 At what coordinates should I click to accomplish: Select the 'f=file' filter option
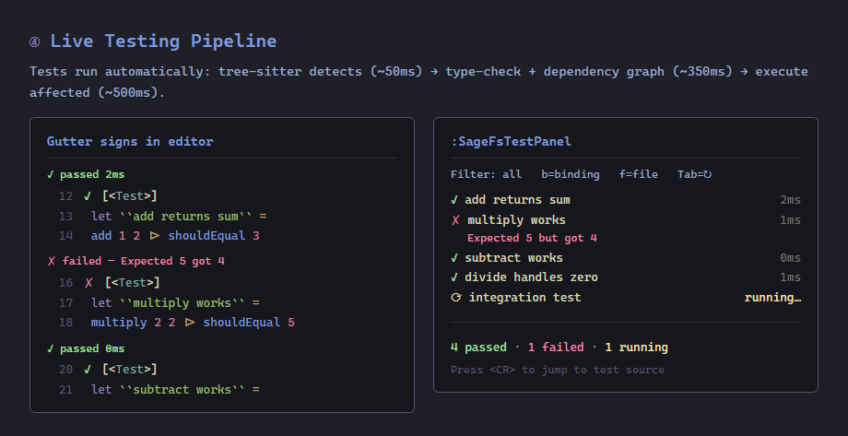638,174
